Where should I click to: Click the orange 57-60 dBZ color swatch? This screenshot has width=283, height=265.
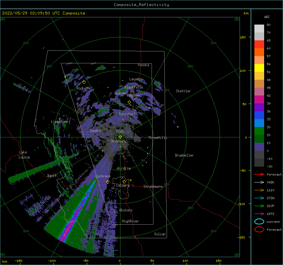(x=259, y=52)
